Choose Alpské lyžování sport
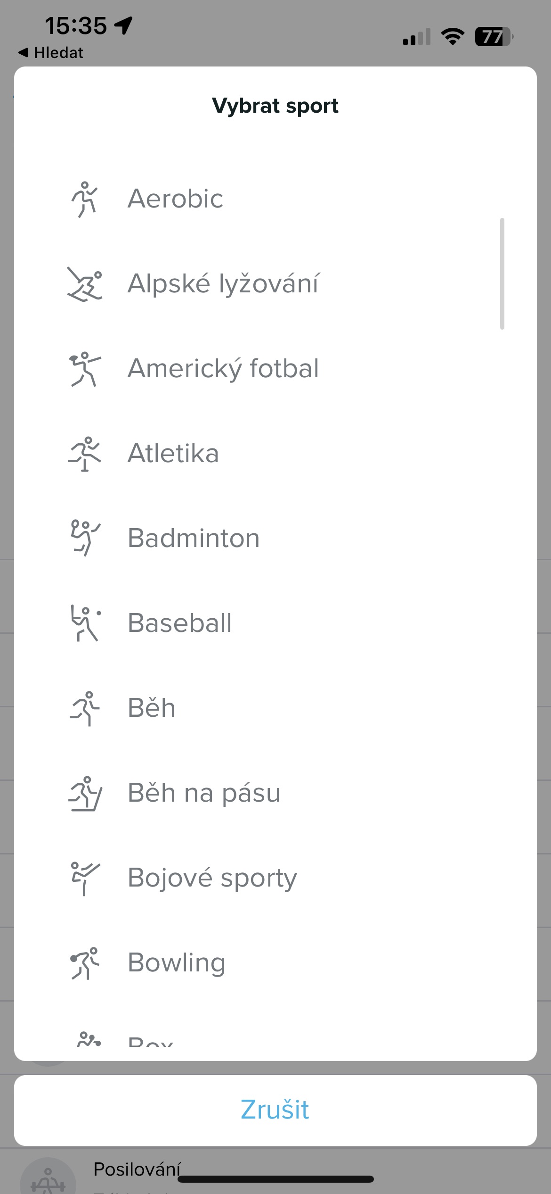Viewport: 551px width, 1194px height. 223,284
